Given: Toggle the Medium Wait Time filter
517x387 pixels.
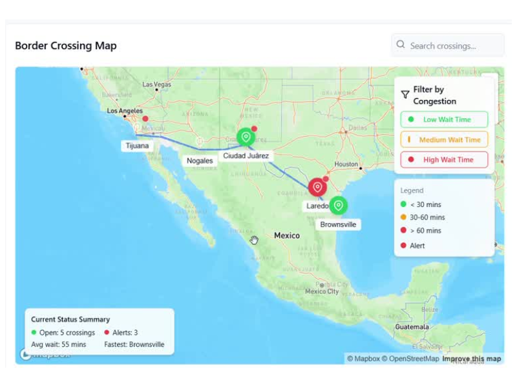Looking at the screenshot, I should click(x=444, y=139).
